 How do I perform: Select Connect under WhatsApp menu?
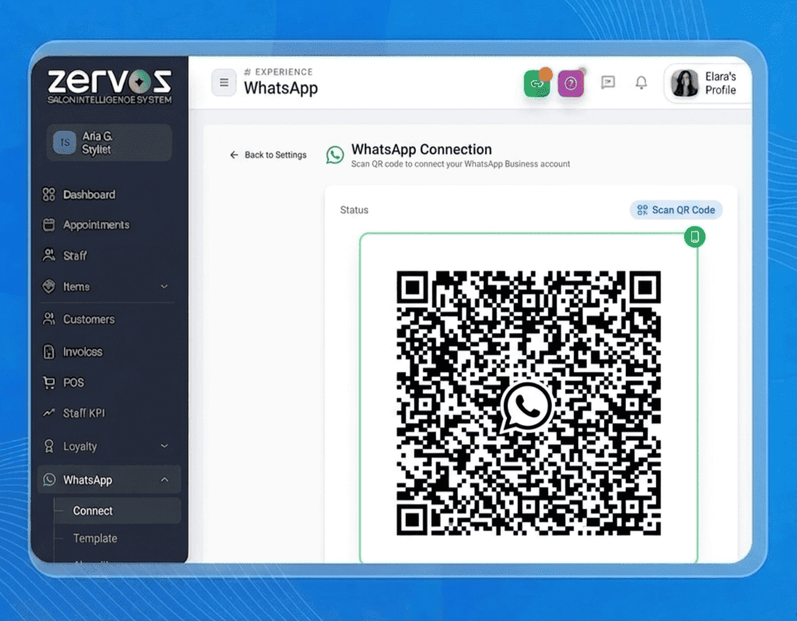93,511
